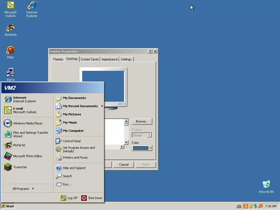Launch TLauncher from Start menu

[28, 167]
